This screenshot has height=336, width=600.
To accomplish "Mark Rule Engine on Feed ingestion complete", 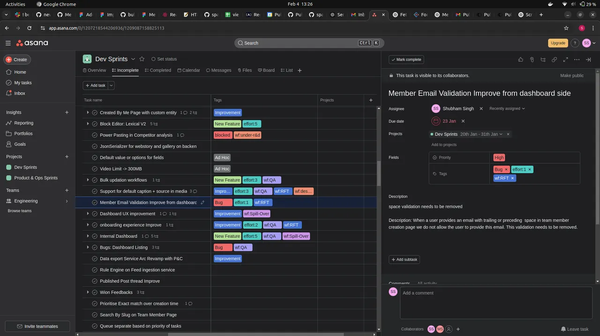I will (x=95, y=270).
